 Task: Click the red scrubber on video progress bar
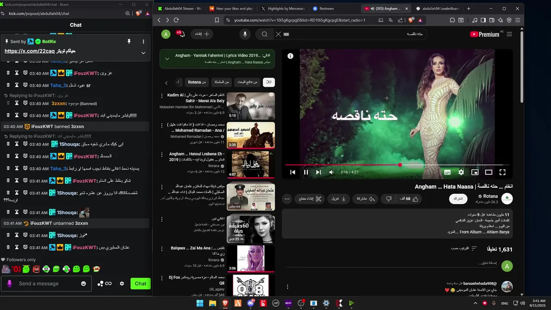click(400, 165)
